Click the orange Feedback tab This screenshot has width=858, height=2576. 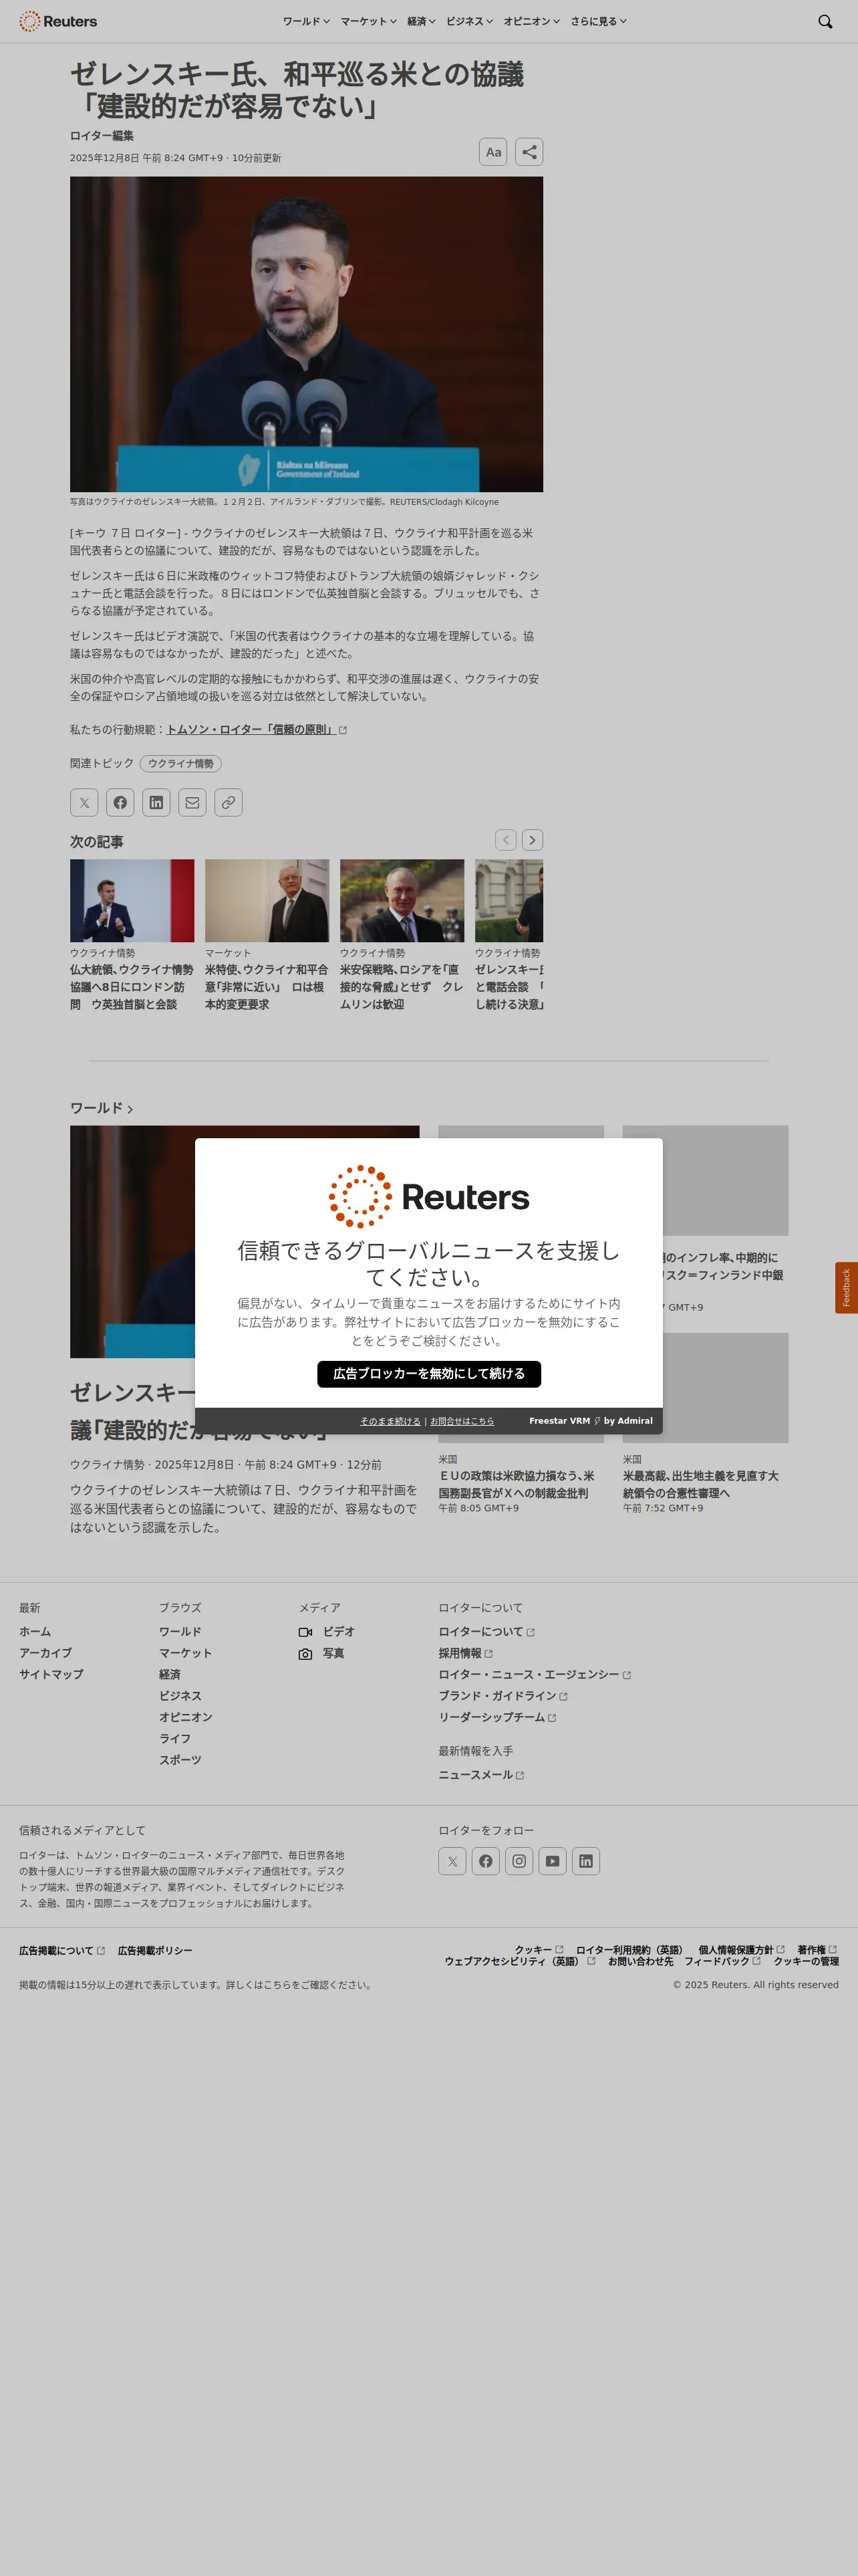[846, 1288]
